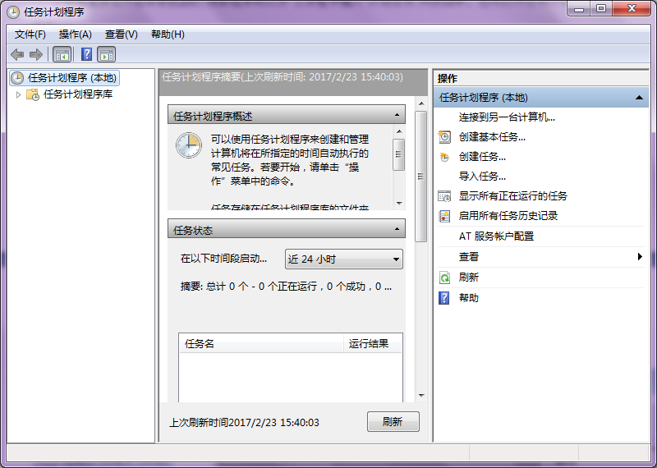The height and width of the screenshot is (468, 657).
Task: Click the folder icon of 任务计划程序库
Action: pos(33,94)
